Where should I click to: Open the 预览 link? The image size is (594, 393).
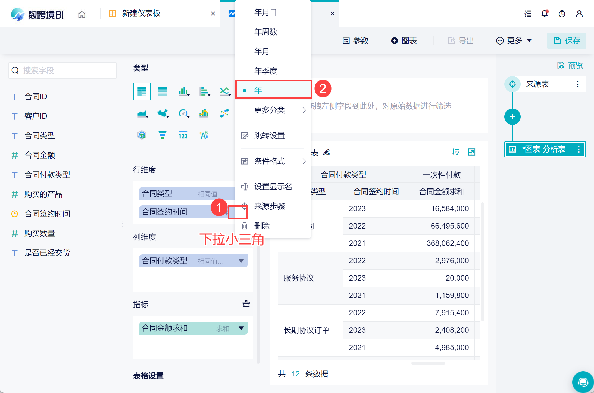(x=575, y=65)
